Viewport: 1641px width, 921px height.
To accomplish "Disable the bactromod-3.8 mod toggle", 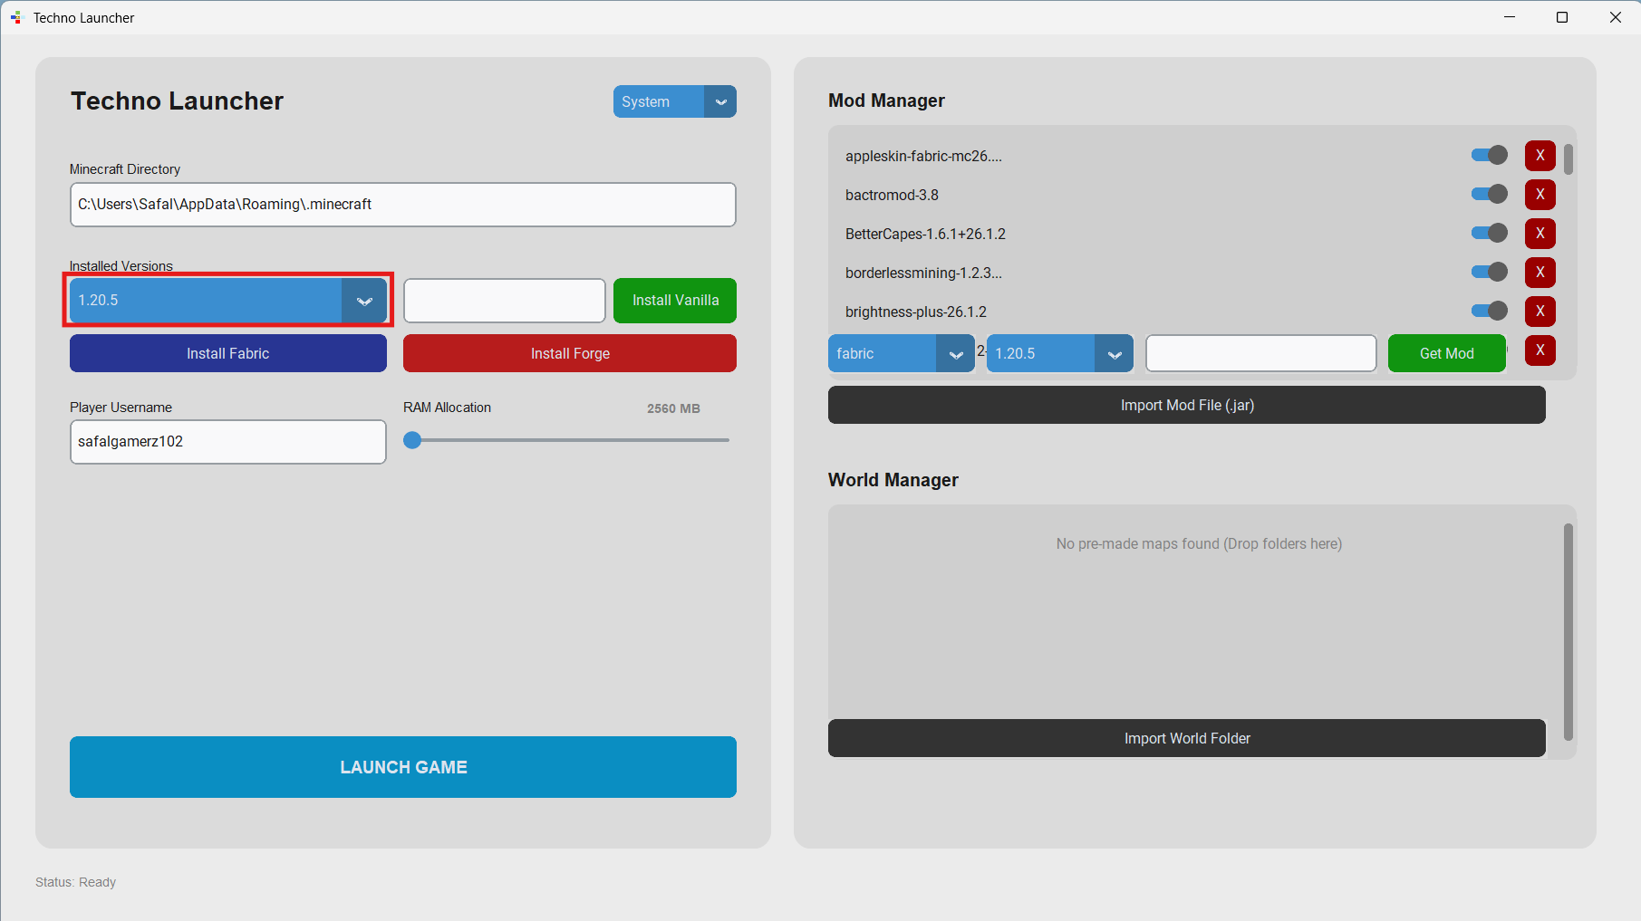I will (1489, 194).
